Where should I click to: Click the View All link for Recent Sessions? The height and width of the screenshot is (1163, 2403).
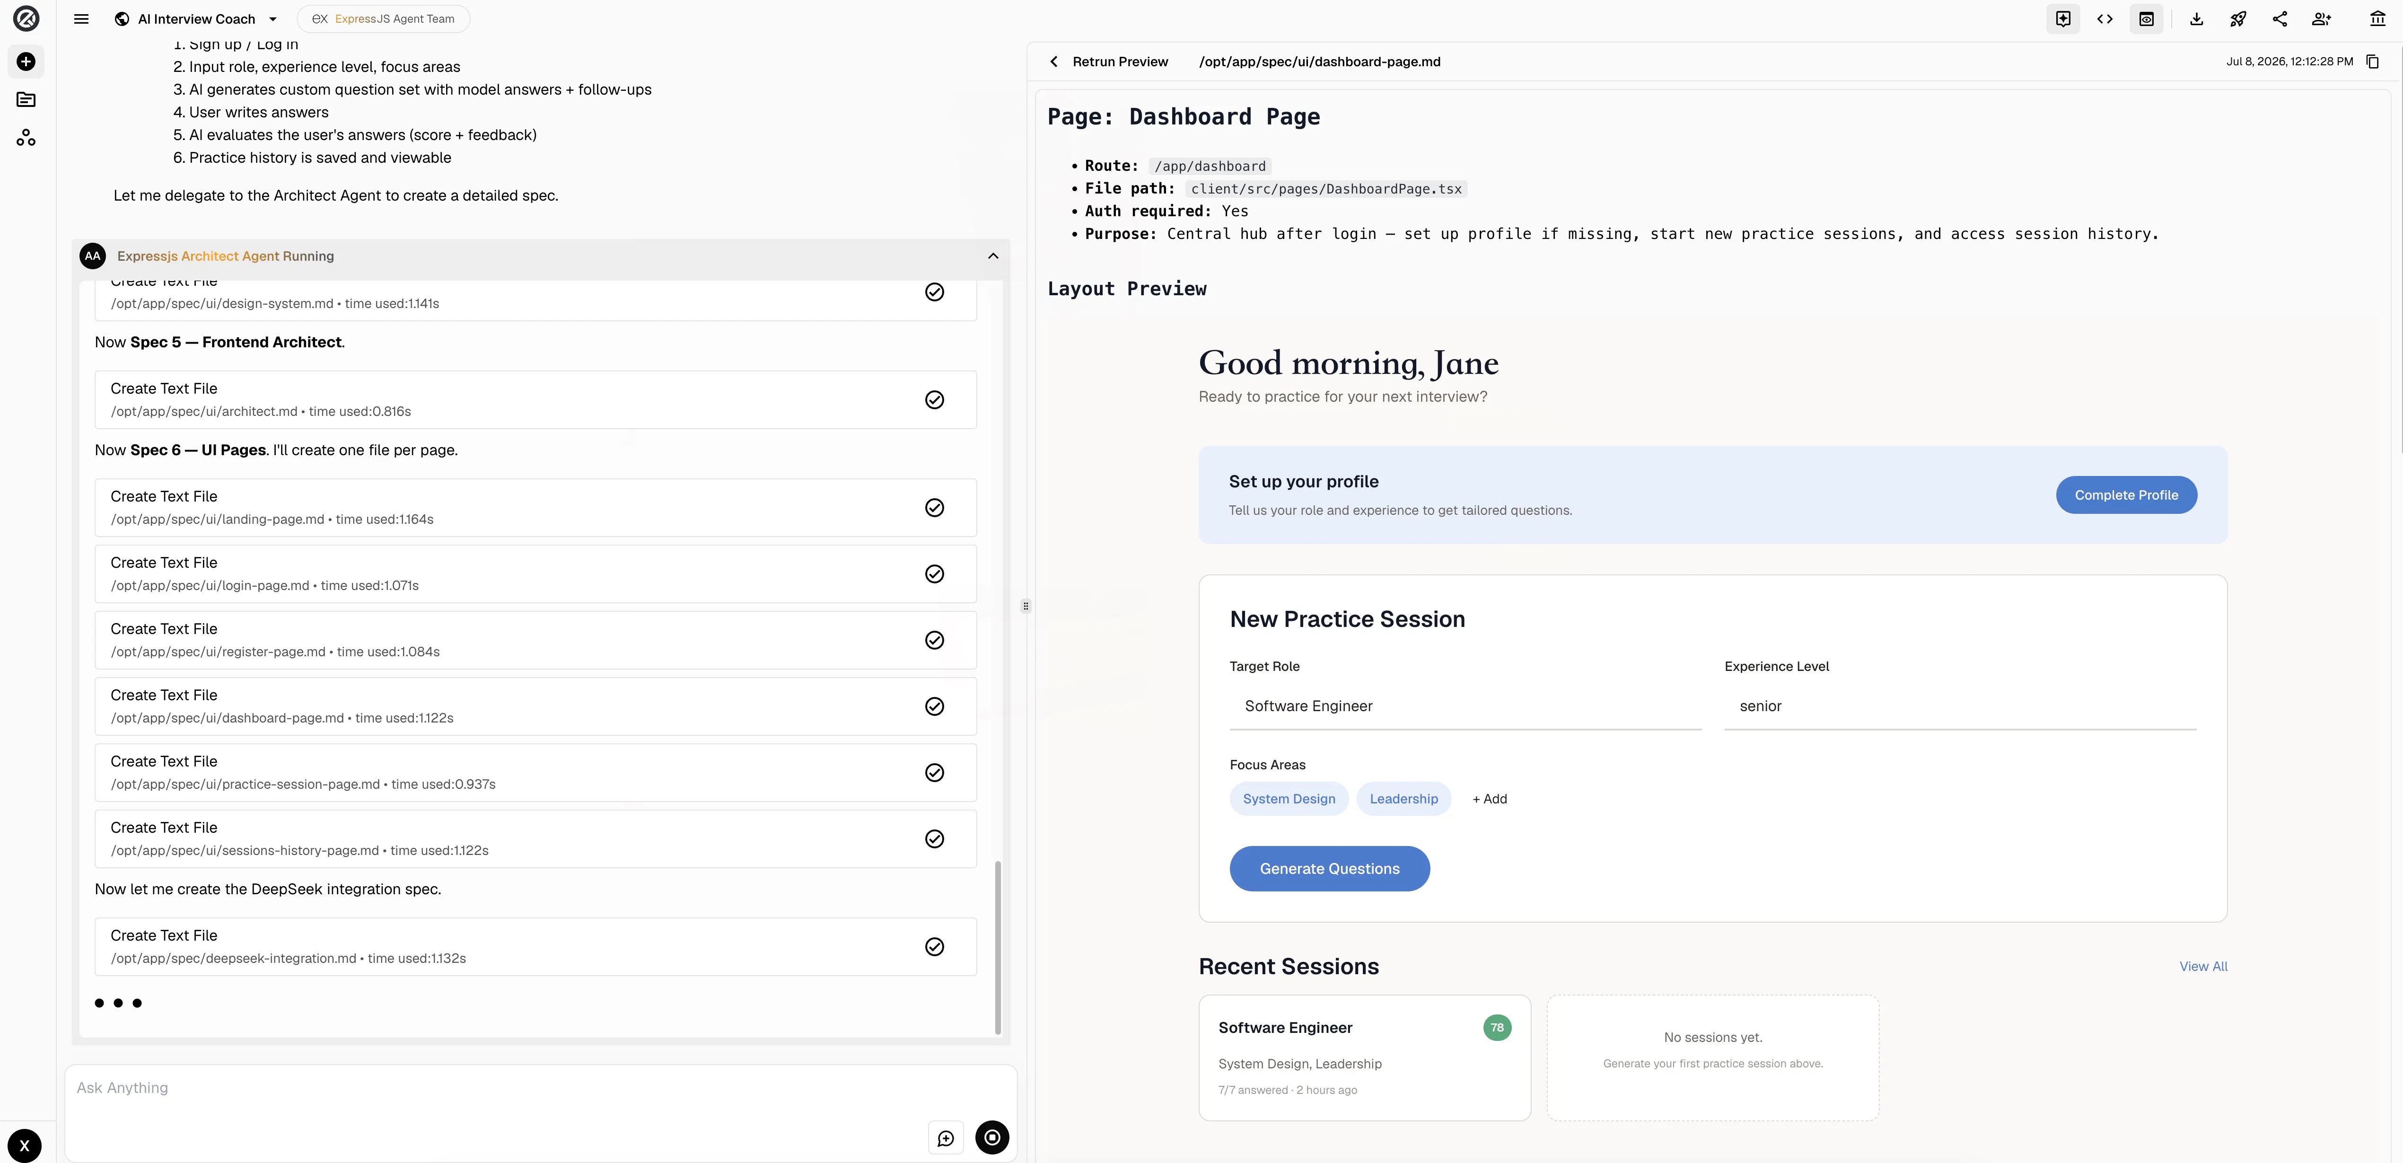2202,967
